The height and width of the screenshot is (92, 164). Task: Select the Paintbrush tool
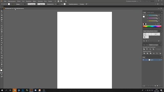2,28
